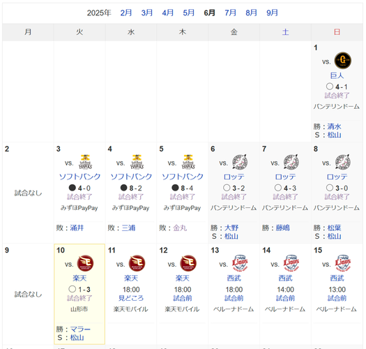
Task: Open winning pitcher 大野 link
Action: pos(231,228)
